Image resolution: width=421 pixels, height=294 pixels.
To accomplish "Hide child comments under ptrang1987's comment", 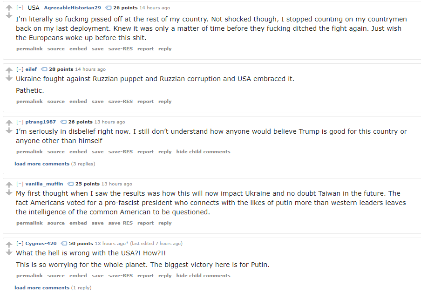I will 203,152.
